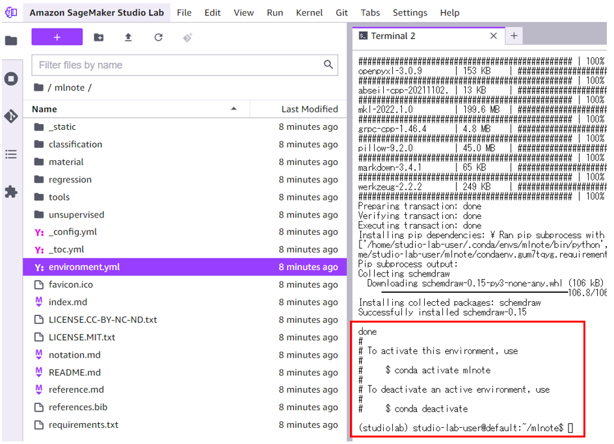This screenshot has height=444, width=614.
Task: Select the index.md file
Action: (x=185, y=302)
